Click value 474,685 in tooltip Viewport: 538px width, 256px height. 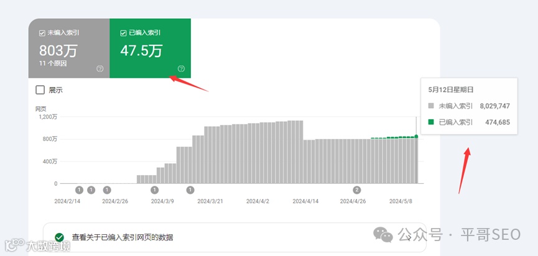pos(497,122)
